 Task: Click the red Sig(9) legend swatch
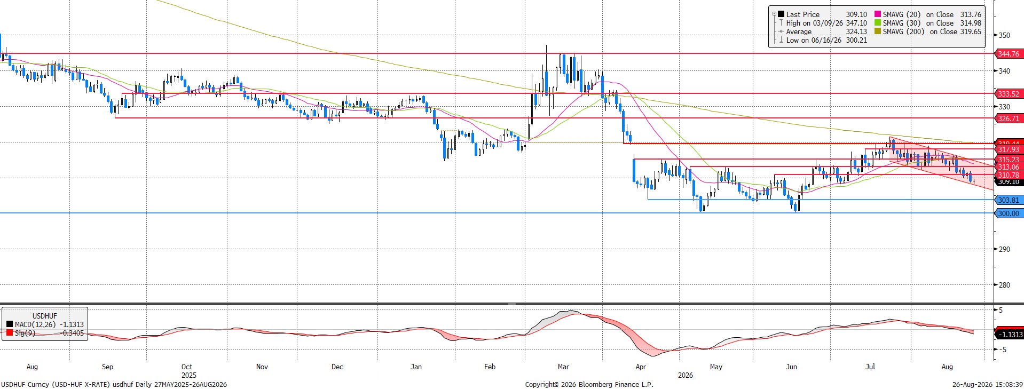[x=10, y=333]
